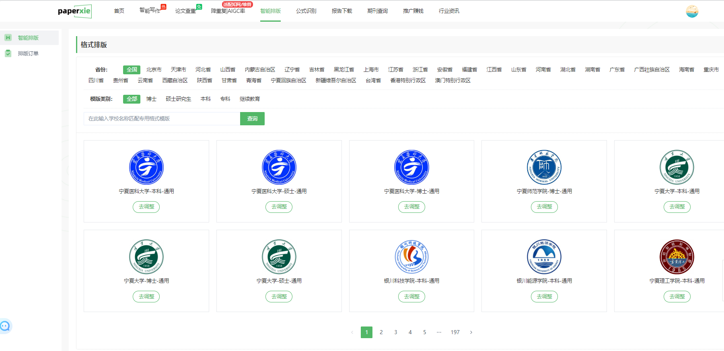Click the 宁夏师范学院 school emblem
This screenshot has width=724, height=351.
tap(544, 167)
